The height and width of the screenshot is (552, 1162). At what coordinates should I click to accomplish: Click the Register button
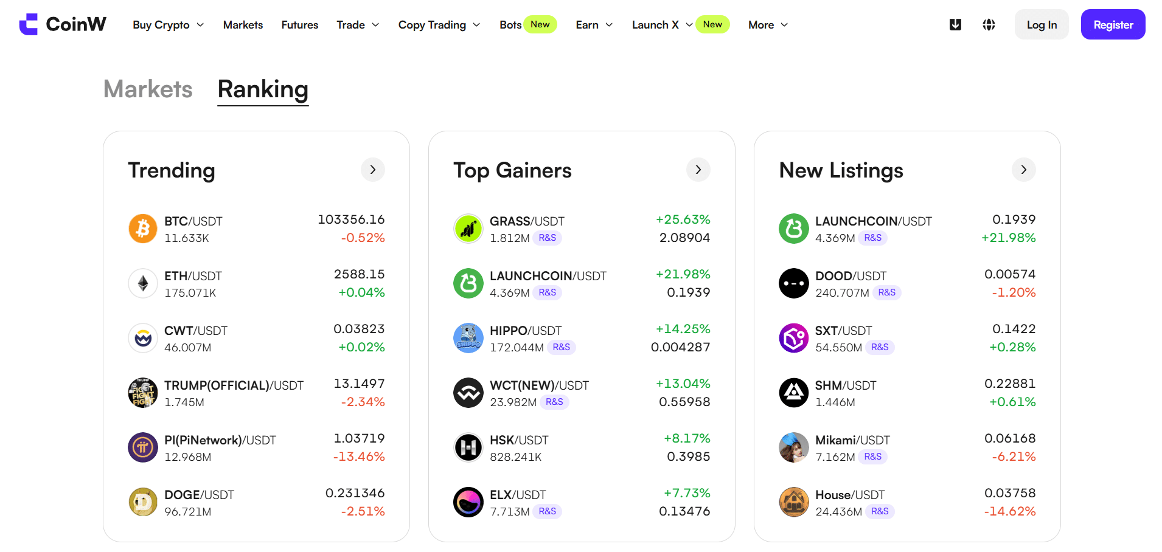click(x=1113, y=24)
